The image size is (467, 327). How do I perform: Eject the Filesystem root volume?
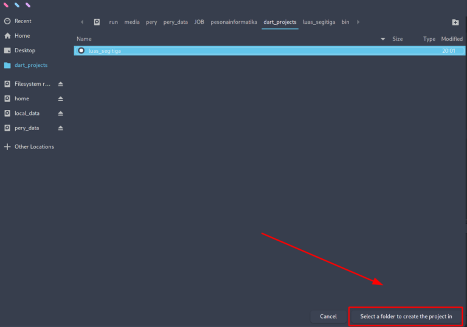point(60,84)
